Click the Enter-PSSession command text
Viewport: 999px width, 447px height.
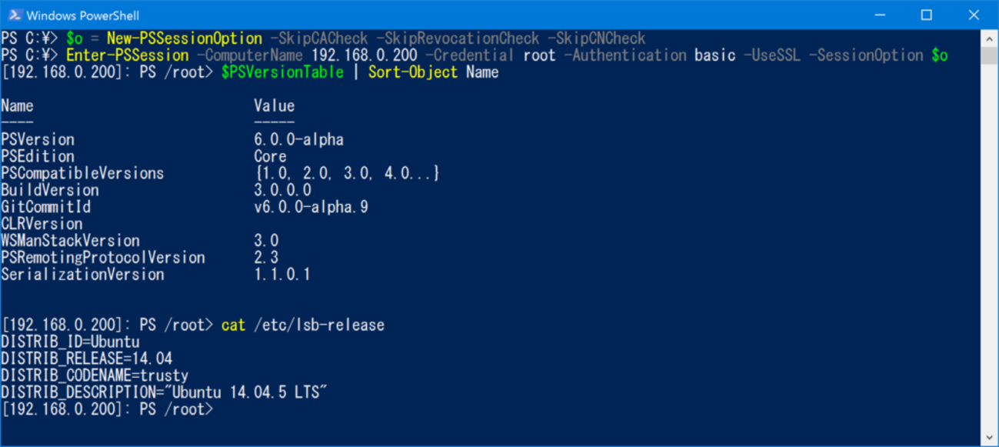pos(128,55)
